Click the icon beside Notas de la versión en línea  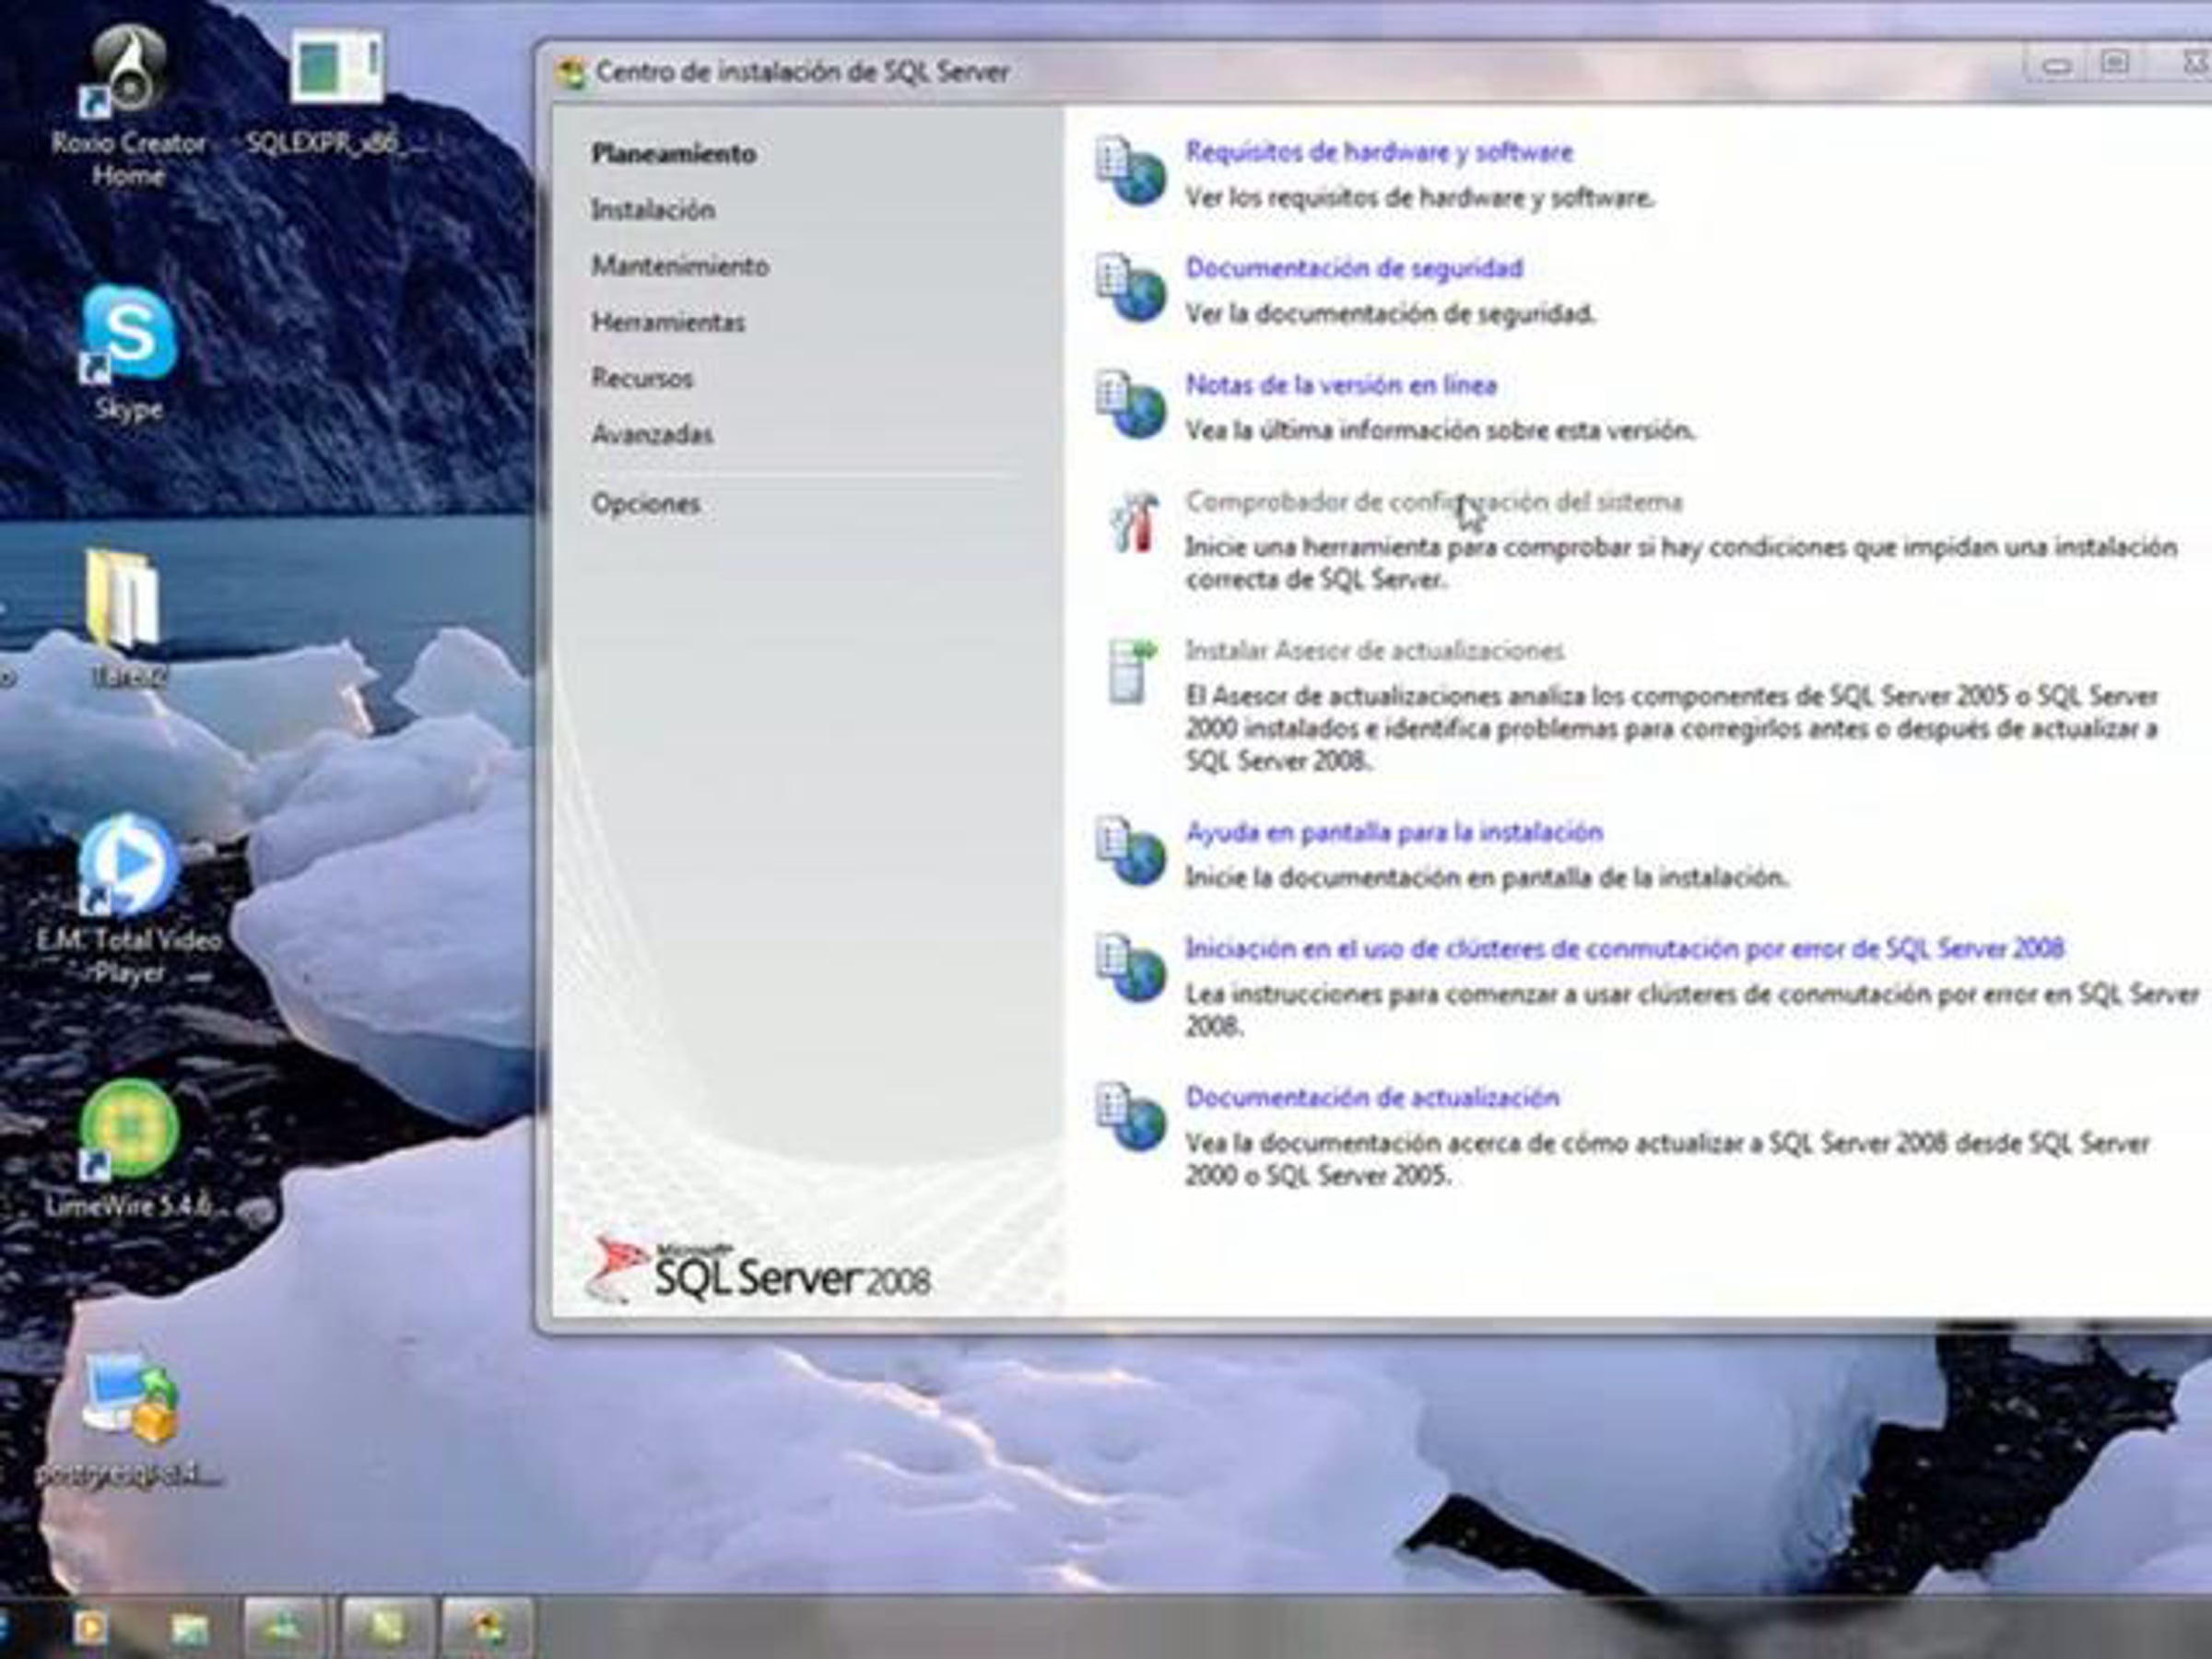[1130, 404]
